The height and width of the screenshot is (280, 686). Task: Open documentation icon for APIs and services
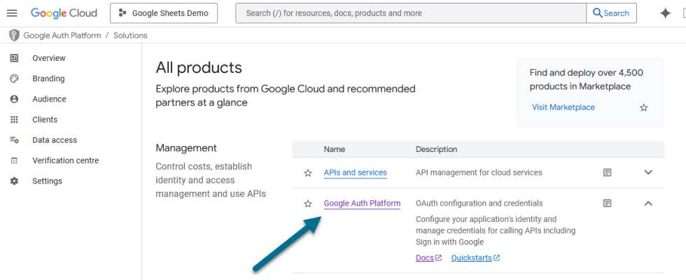[x=607, y=172]
